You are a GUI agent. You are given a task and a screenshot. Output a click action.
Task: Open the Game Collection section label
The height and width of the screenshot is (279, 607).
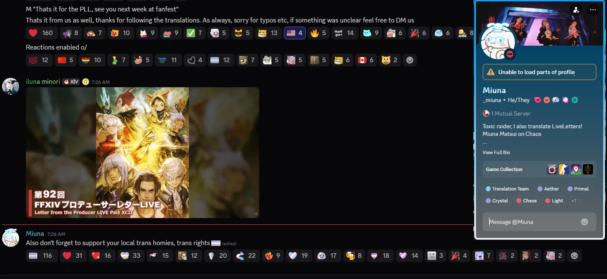point(504,169)
